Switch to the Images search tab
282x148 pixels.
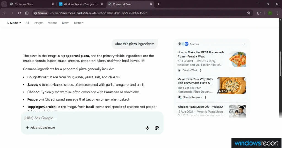click(x=38, y=23)
